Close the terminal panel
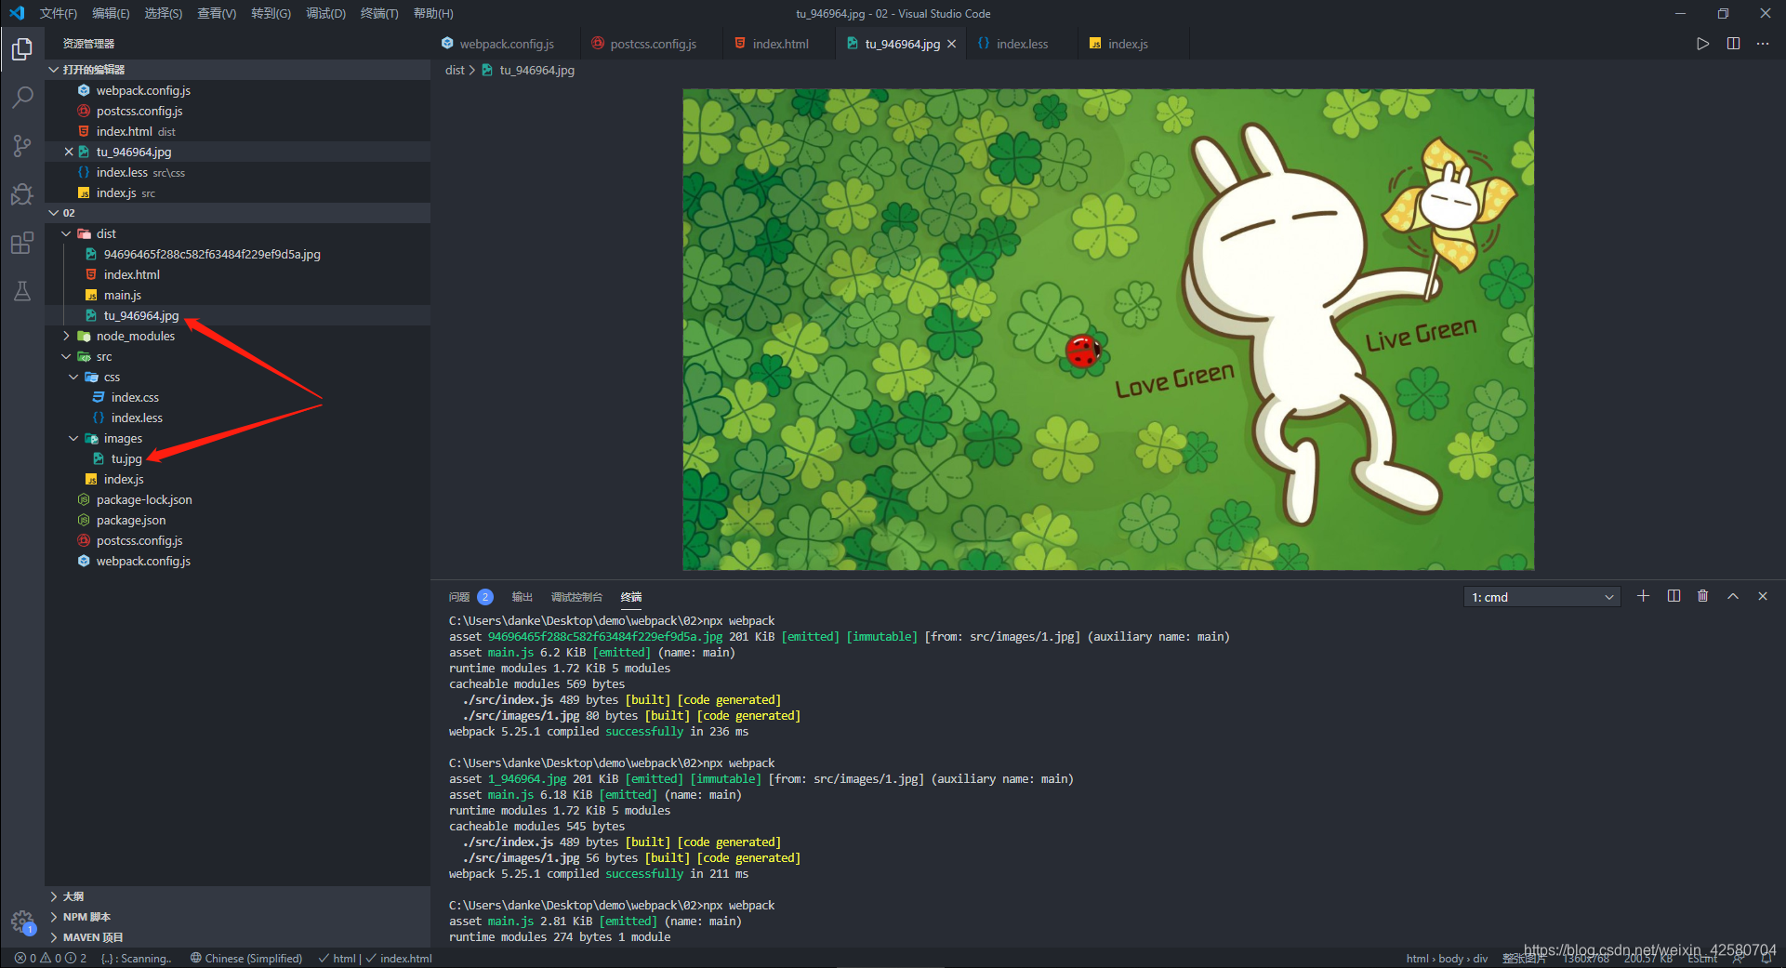 click(x=1763, y=596)
